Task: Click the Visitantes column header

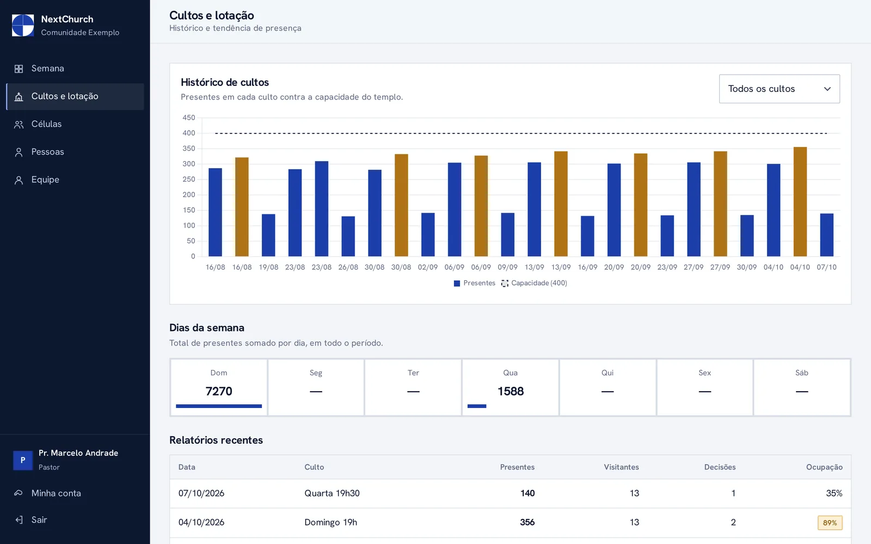Action: click(x=621, y=467)
